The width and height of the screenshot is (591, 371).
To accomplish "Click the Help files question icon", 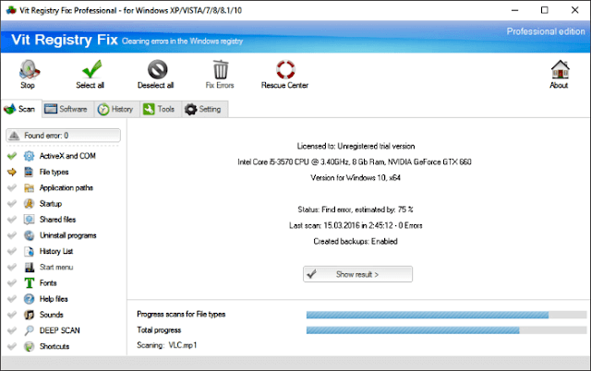I will 29,299.
